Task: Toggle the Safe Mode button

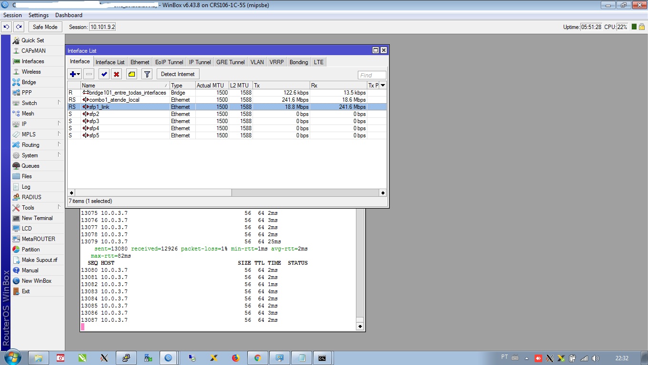Action: coord(45,27)
